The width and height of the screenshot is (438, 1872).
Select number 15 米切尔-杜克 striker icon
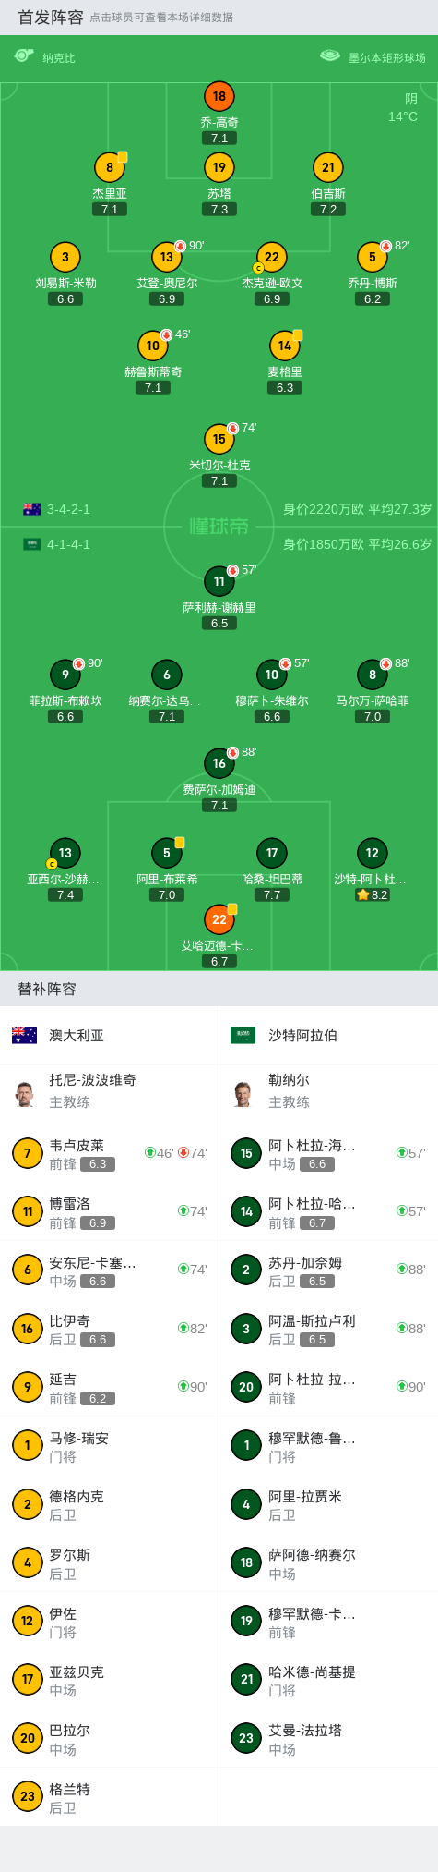tap(219, 439)
